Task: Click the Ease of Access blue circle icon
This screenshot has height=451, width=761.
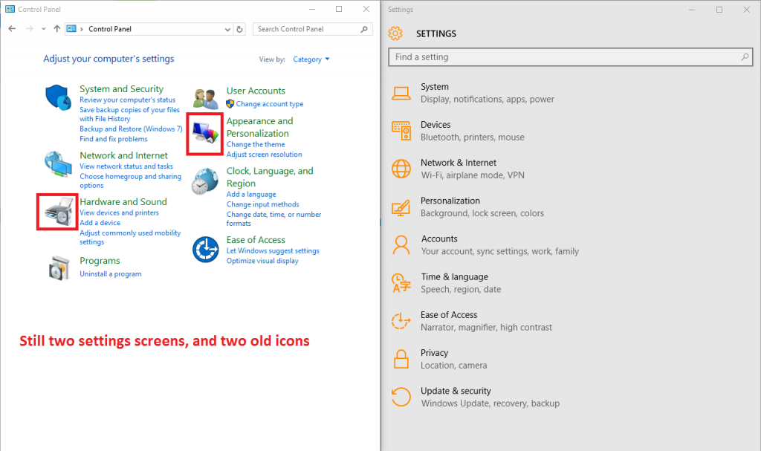Action: 205,250
